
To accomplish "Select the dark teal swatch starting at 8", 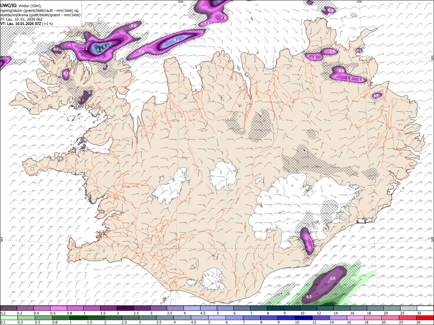I will tap(275, 308).
